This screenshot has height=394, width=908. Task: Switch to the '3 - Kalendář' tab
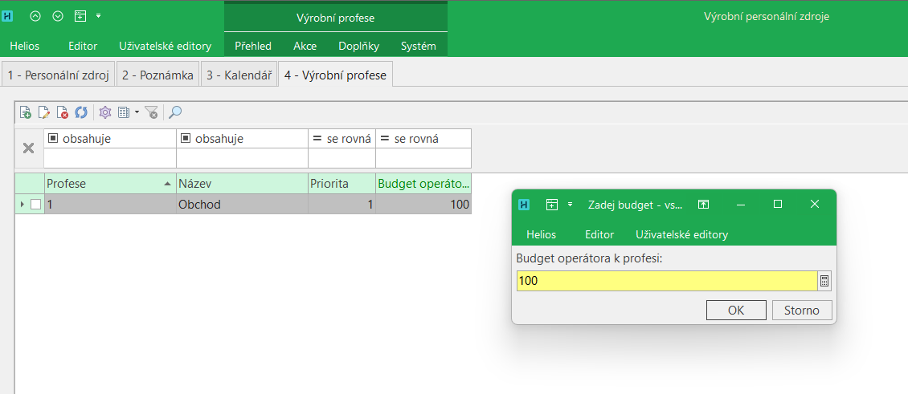coord(239,75)
